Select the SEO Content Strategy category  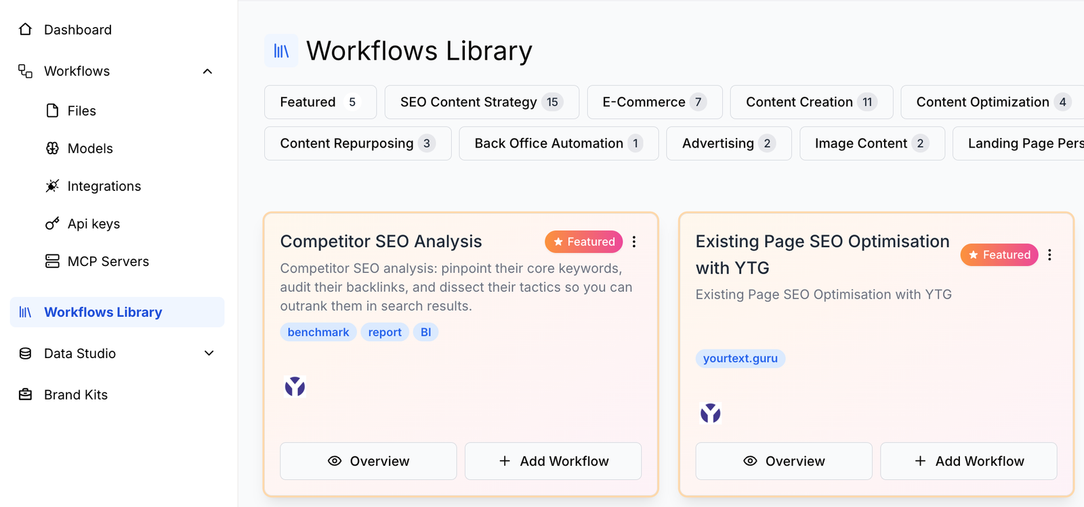pyautogui.click(x=482, y=102)
